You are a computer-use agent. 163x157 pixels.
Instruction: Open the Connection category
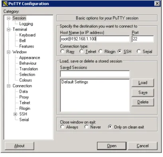tap(22, 86)
